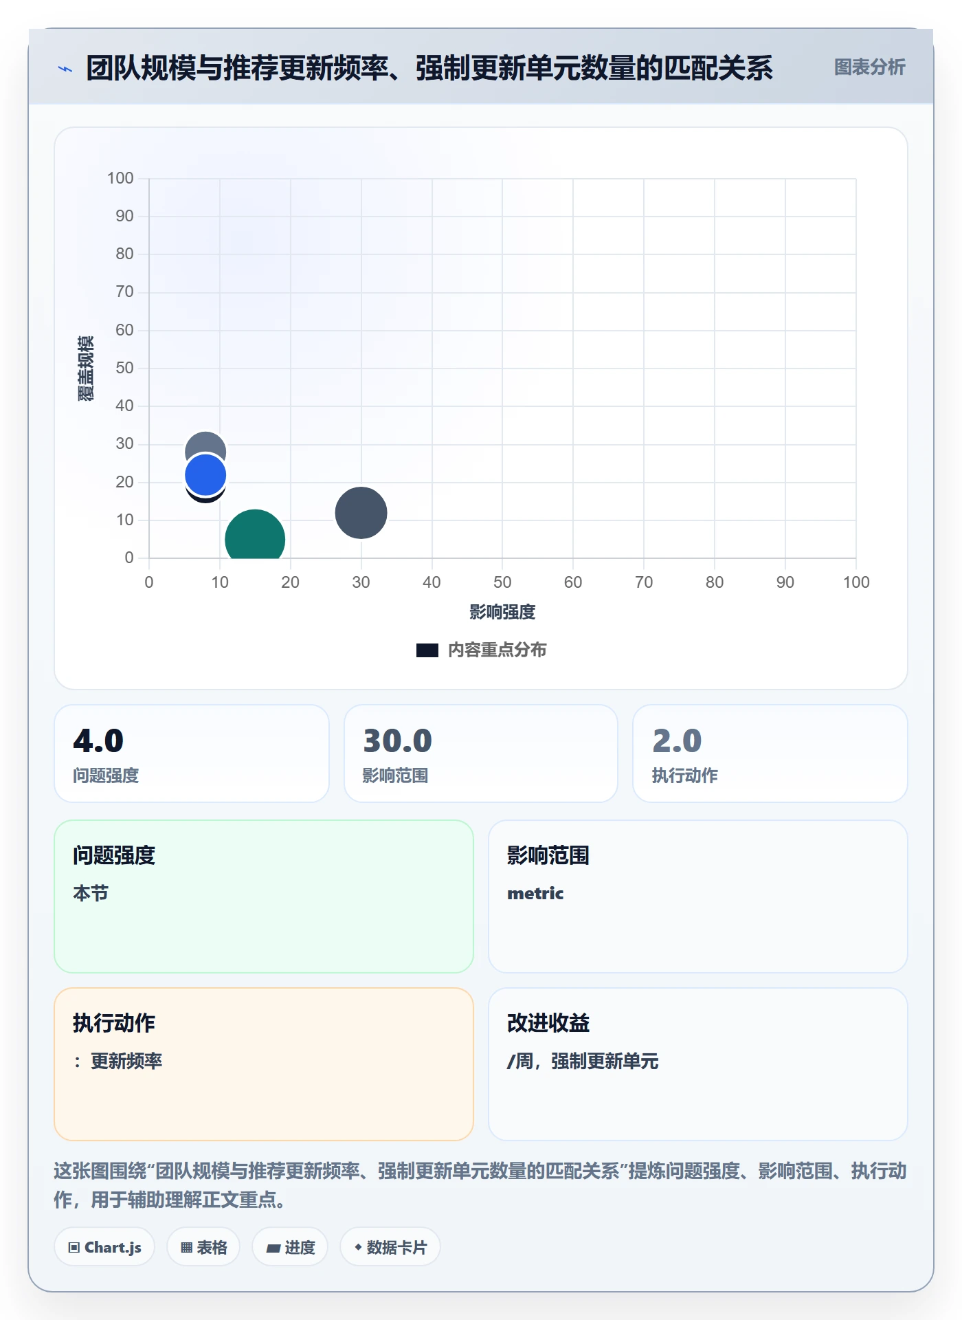The width and height of the screenshot is (962, 1320).
Task: Click the 2.0 stat value
Action: (677, 741)
